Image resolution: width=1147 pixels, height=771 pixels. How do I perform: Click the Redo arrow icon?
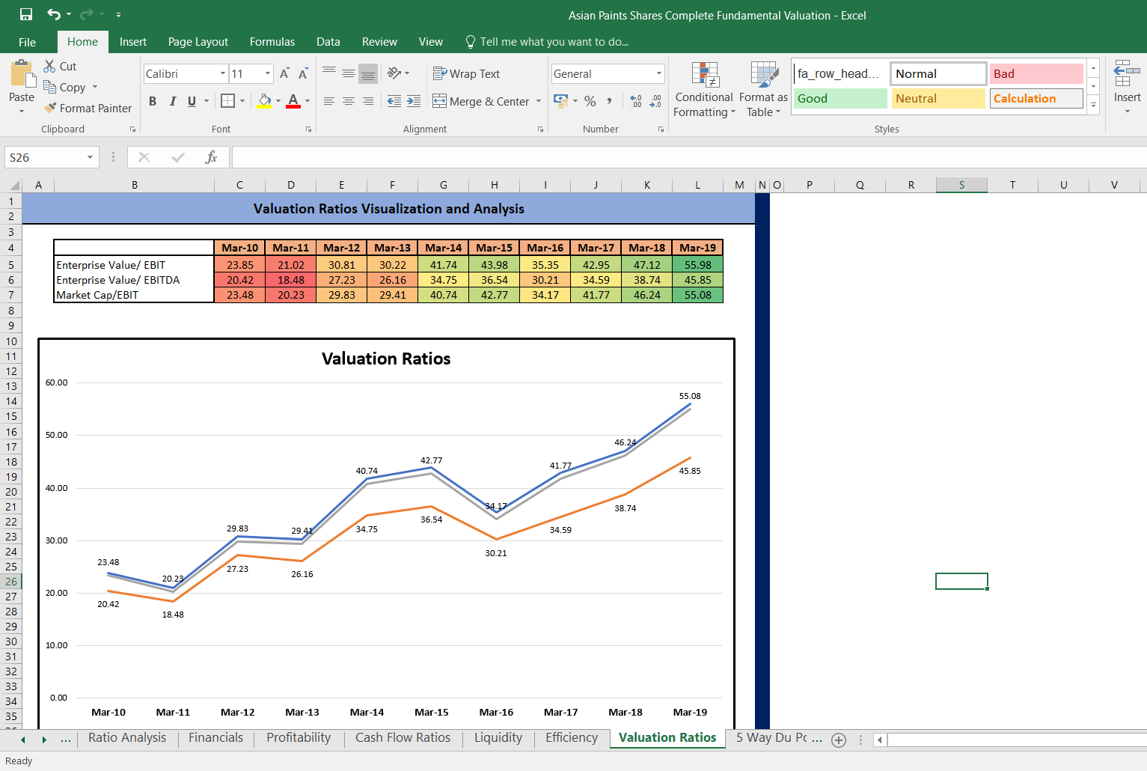(87, 14)
